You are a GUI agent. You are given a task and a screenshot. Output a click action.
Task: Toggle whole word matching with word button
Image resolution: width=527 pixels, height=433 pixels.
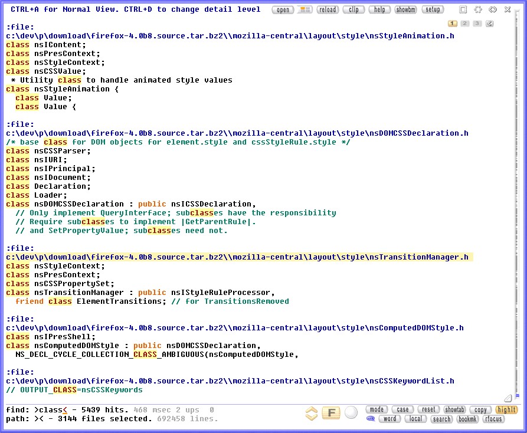[x=389, y=419]
